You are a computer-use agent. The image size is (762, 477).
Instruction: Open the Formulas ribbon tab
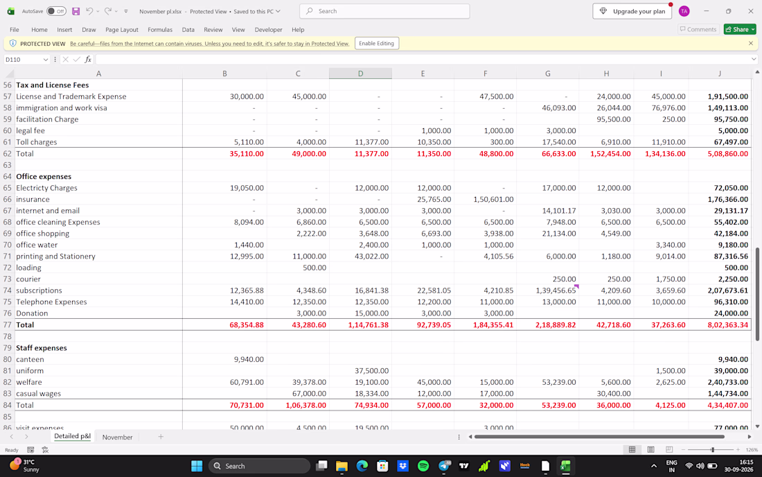160,30
